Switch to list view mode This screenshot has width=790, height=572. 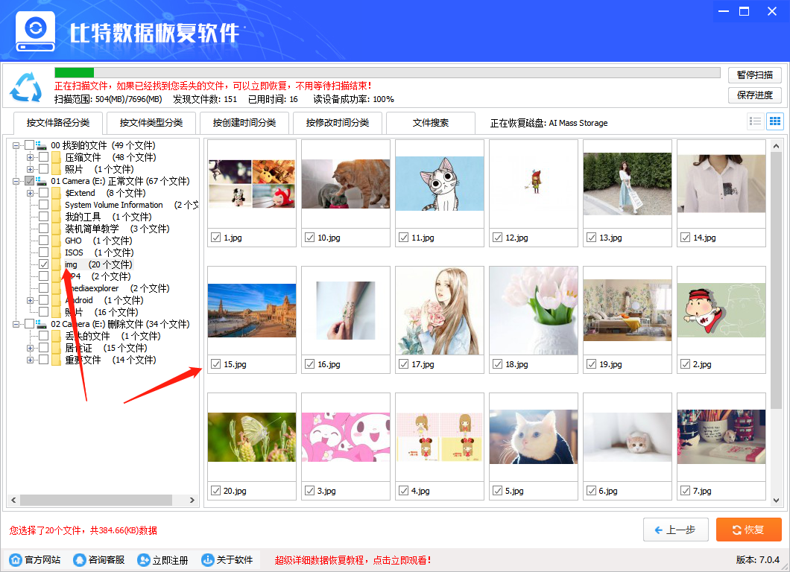(x=755, y=121)
